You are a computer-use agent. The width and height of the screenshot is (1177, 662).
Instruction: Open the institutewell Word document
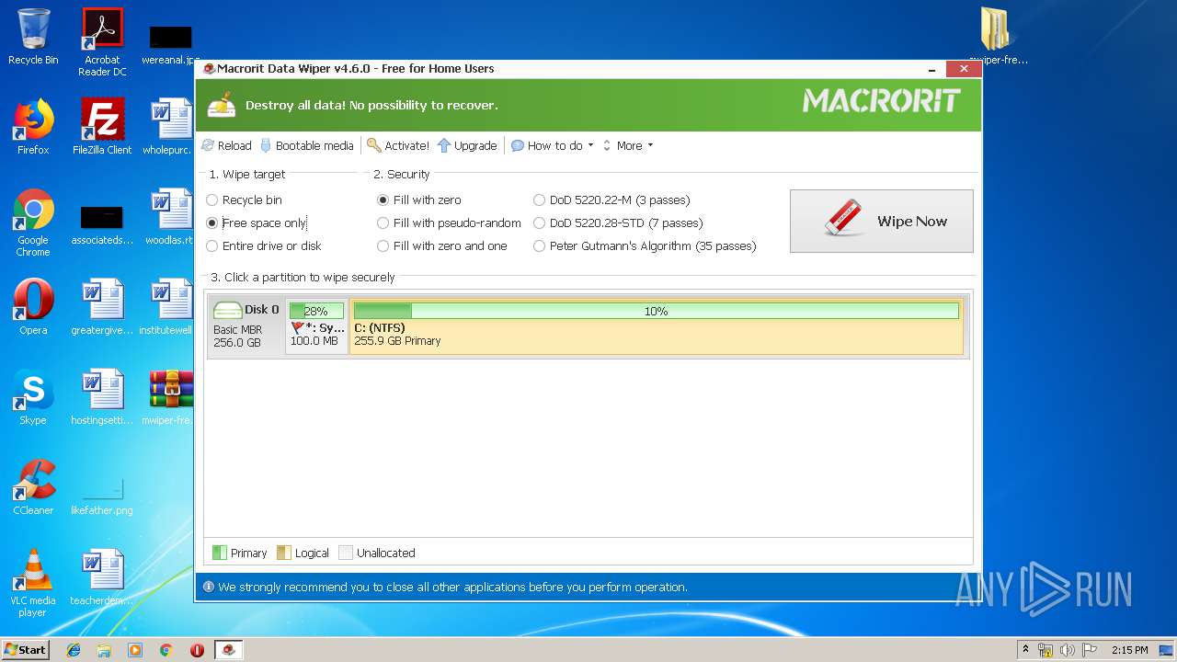[168, 307]
